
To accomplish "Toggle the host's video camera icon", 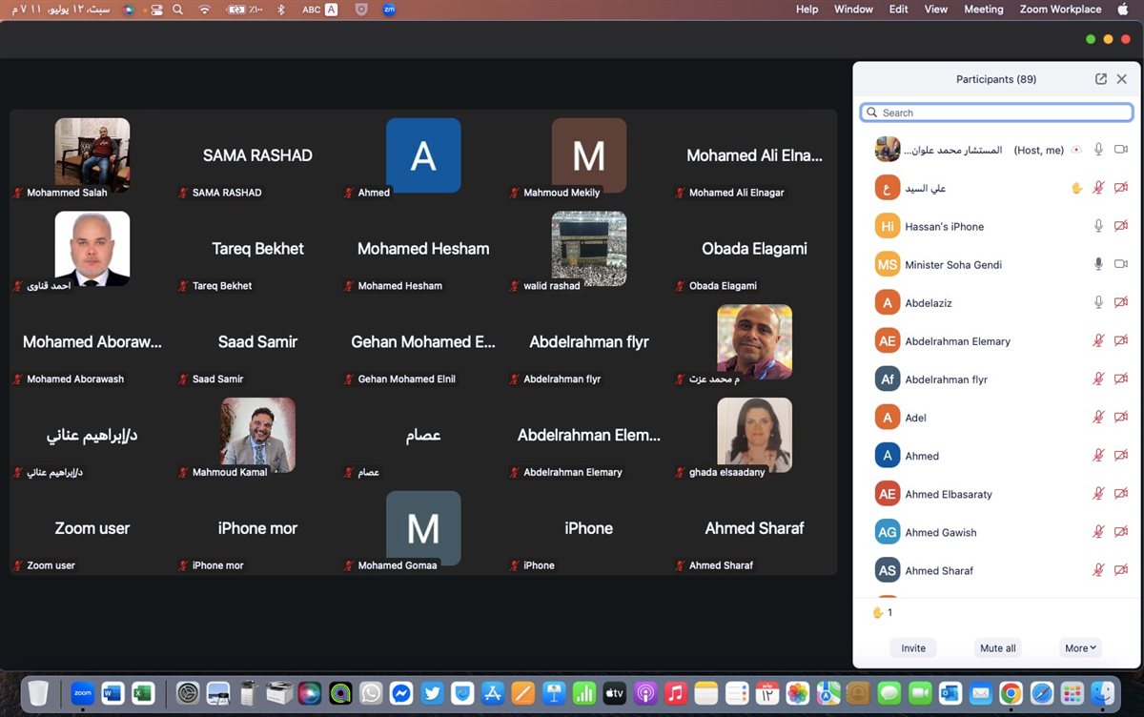I will click(1121, 150).
